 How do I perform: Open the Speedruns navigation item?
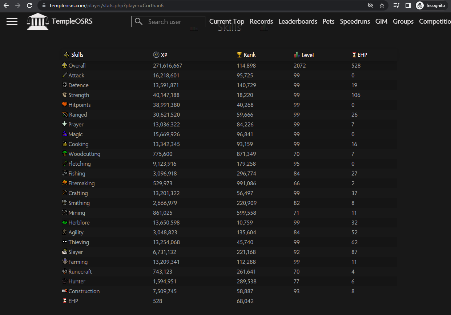coord(355,21)
